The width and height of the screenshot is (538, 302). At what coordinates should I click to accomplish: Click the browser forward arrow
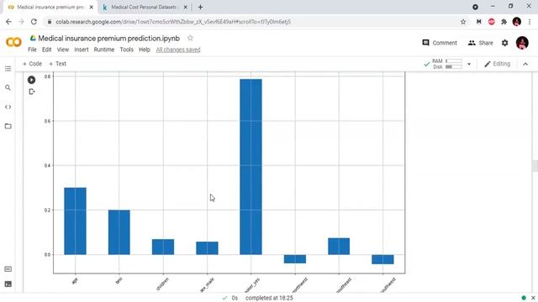(x=21, y=22)
